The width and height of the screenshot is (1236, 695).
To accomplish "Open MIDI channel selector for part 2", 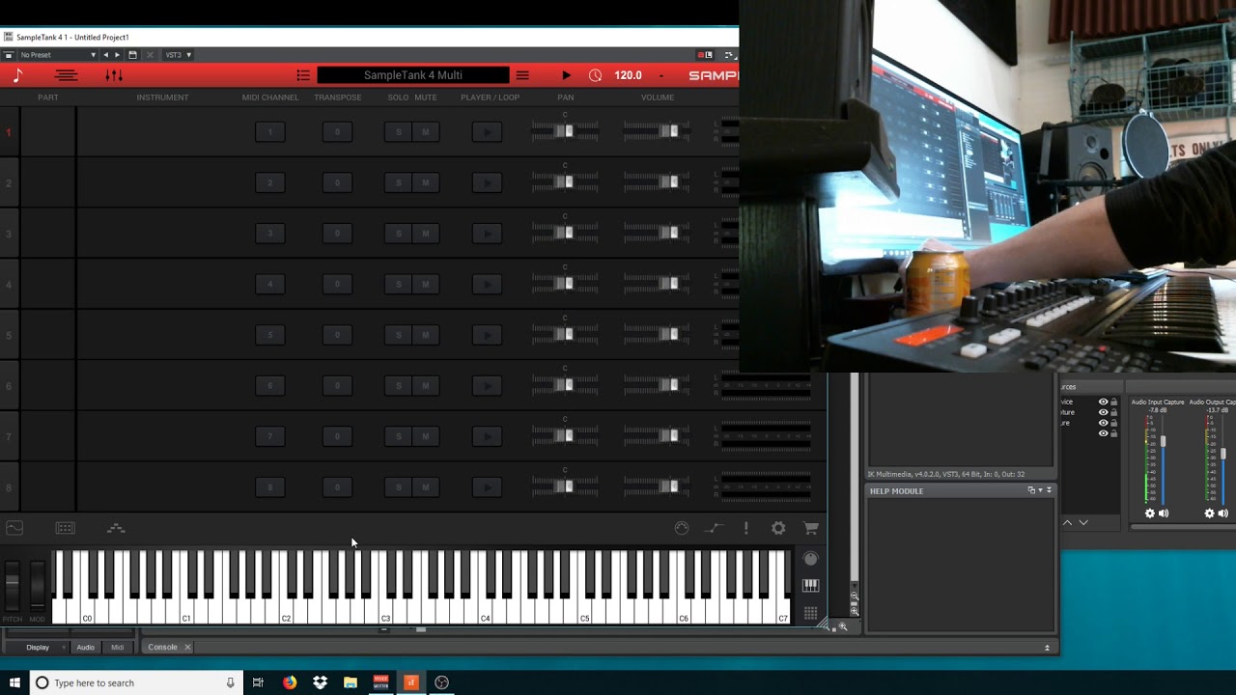I will click(x=270, y=182).
